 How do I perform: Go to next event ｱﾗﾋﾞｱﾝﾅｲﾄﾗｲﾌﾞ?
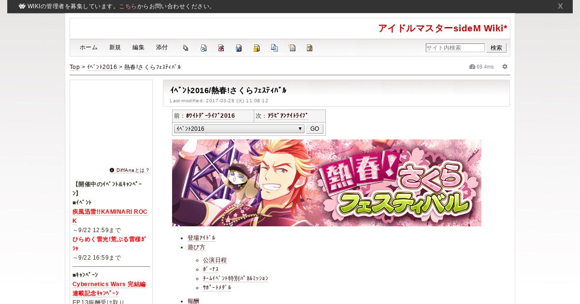point(288,116)
